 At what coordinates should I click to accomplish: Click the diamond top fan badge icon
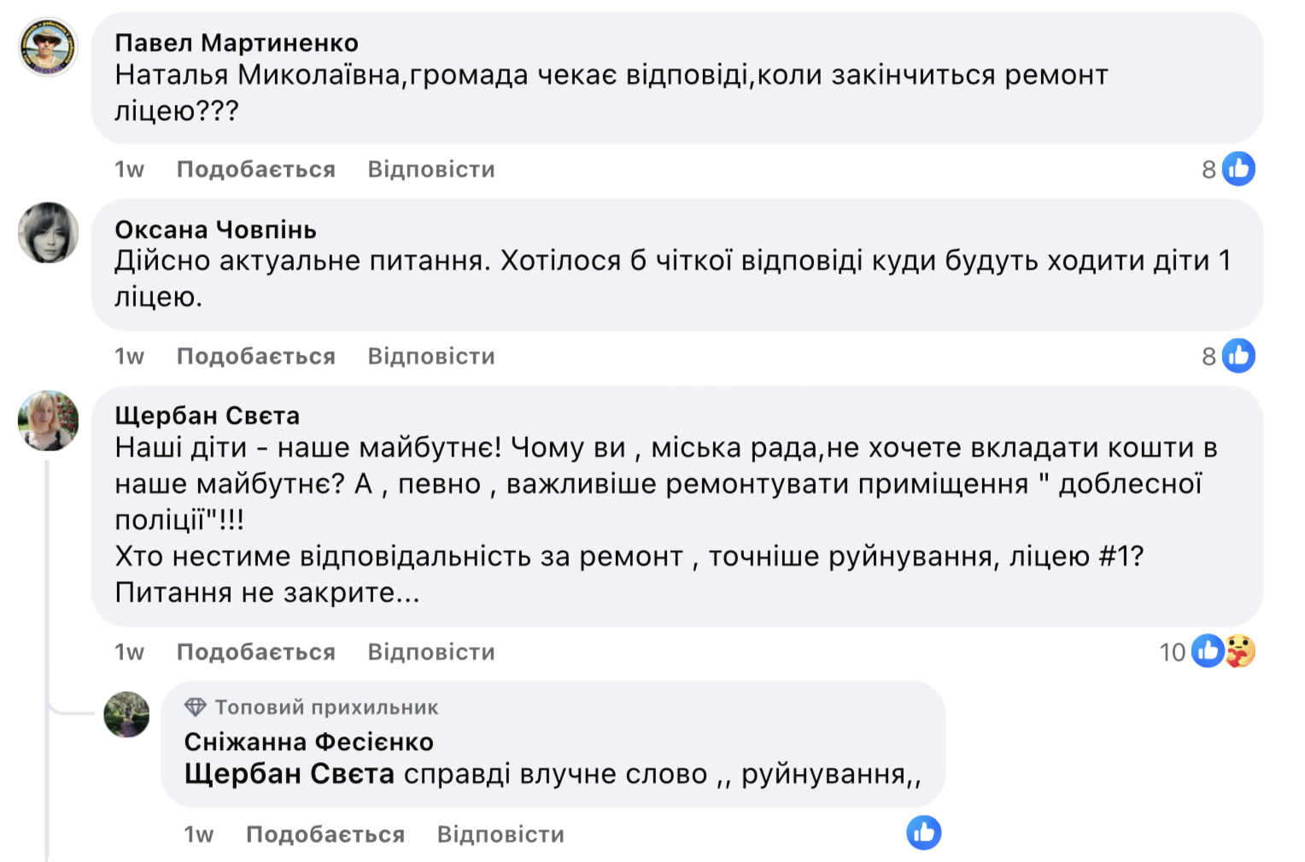[x=196, y=707]
